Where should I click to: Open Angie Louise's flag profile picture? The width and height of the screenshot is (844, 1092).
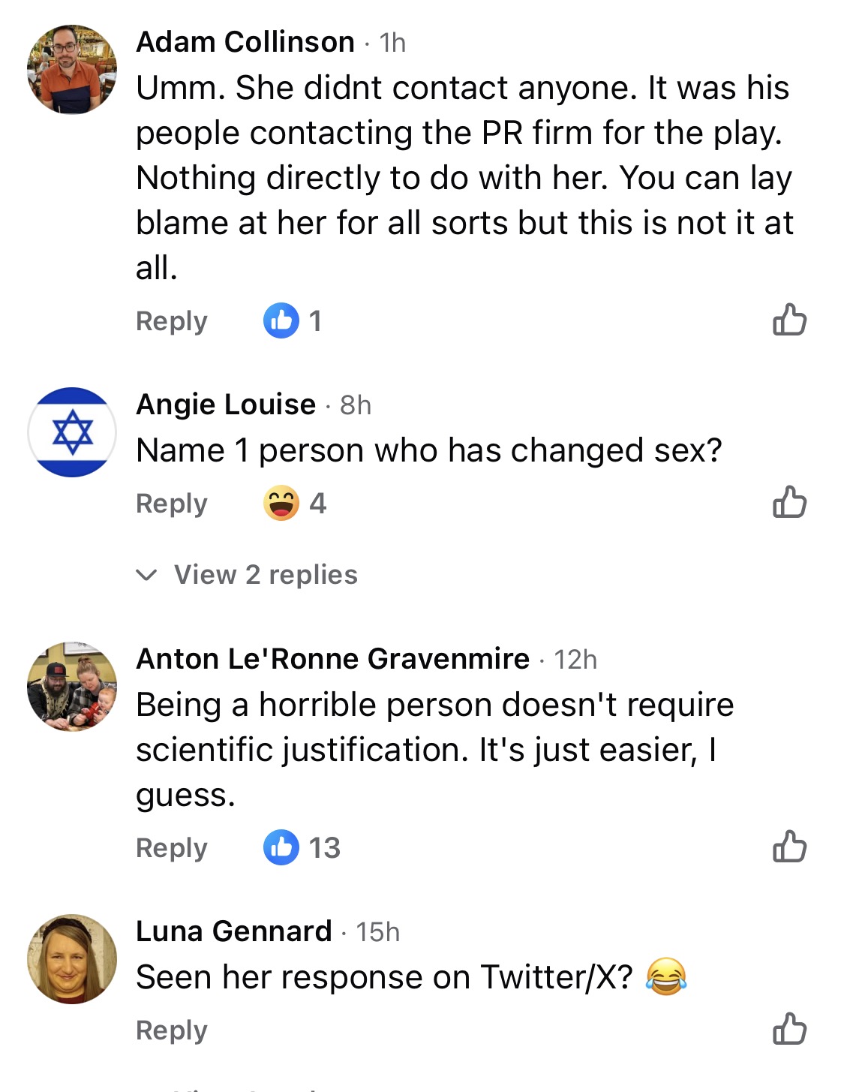(72, 432)
